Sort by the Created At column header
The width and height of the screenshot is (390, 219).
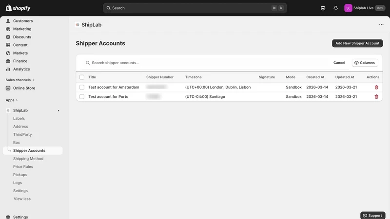315,77
